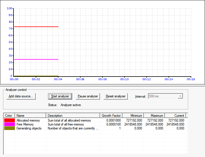Sort by the Growth Factor column header
The height and width of the screenshot is (157, 205).
[x=111, y=116]
